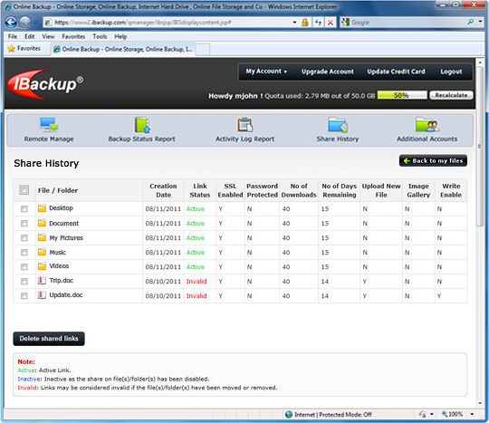Click Delete shared links button
Viewport: 489px width, 423px height.
coord(49,339)
